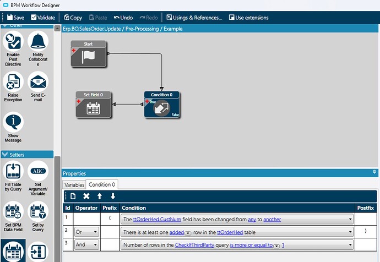Click the Prefix cell of row 1
Screen dimensions: 380x262
110,219
